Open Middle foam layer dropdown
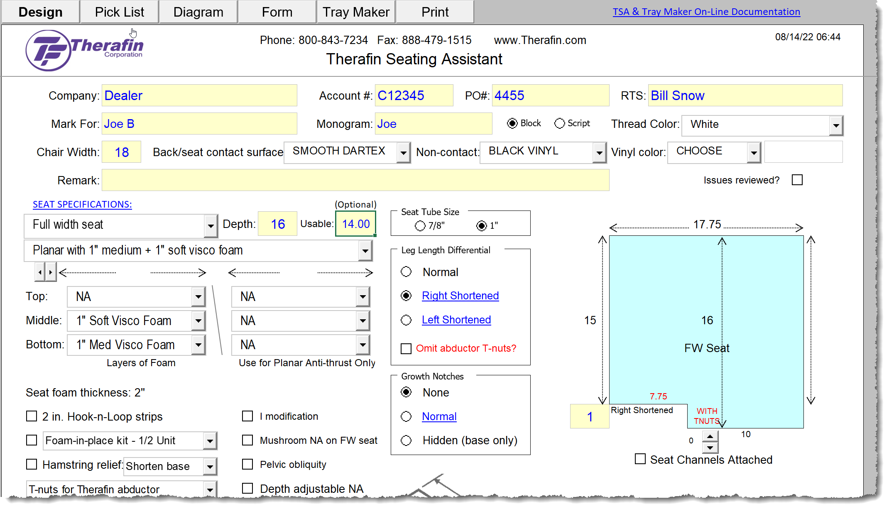Image resolution: width=889 pixels, height=509 pixels. pos(198,321)
